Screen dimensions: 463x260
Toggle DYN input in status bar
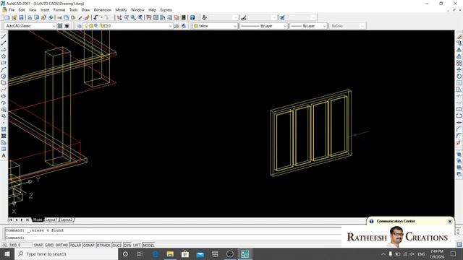[127, 245]
